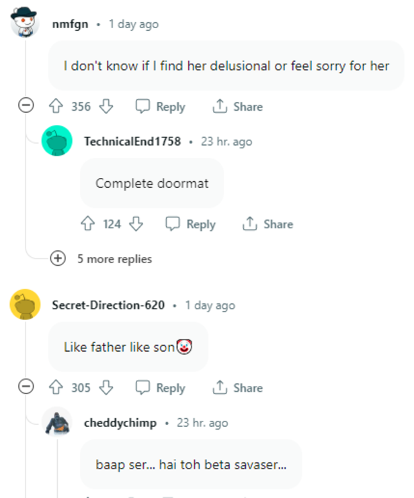Downvote the 'Complete doormat' comment

click(136, 224)
